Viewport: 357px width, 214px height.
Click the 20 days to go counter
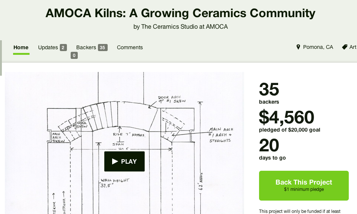coord(269,146)
